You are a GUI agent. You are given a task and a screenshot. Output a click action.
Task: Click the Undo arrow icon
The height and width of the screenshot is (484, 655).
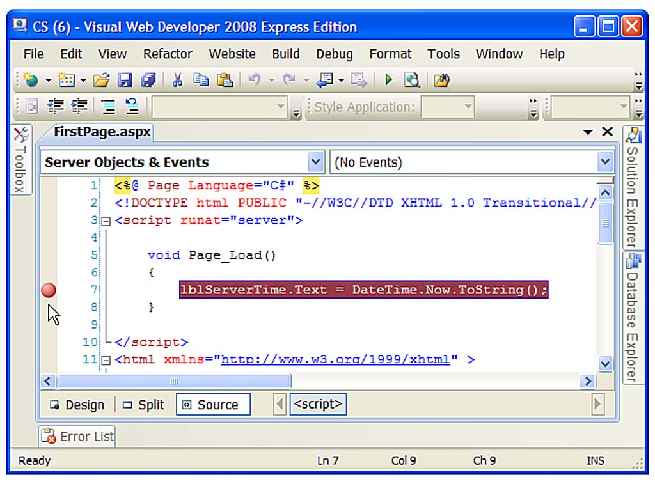(255, 79)
